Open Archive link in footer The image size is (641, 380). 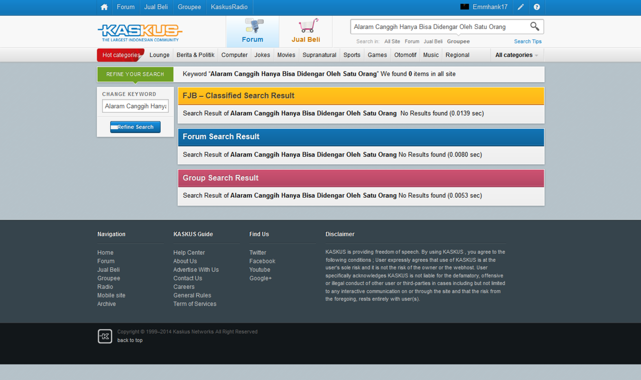106,304
